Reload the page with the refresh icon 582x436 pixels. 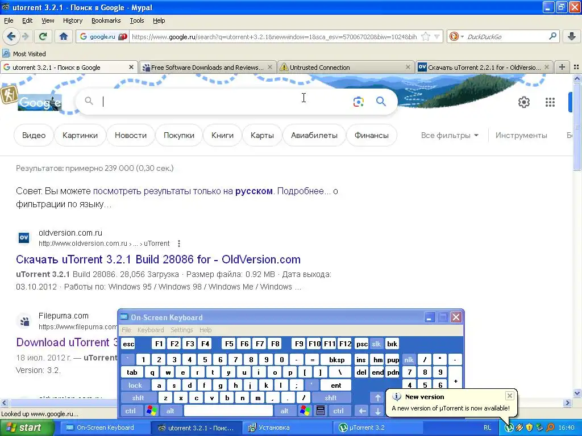tap(43, 36)
